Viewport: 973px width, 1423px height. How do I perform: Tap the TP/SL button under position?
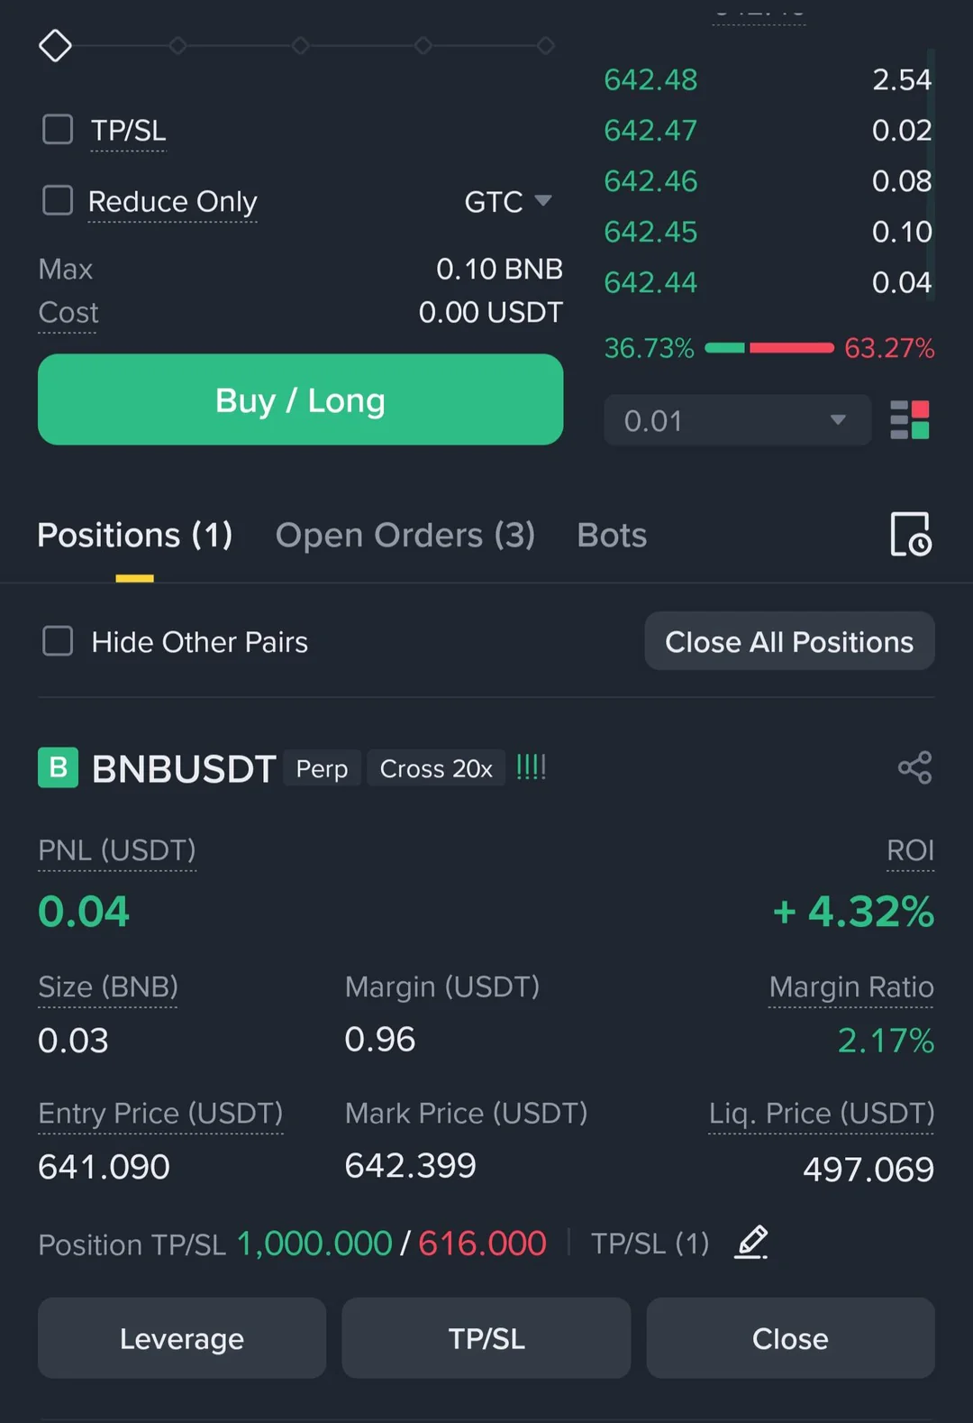pyautogui.click(x=486, y=1339)
